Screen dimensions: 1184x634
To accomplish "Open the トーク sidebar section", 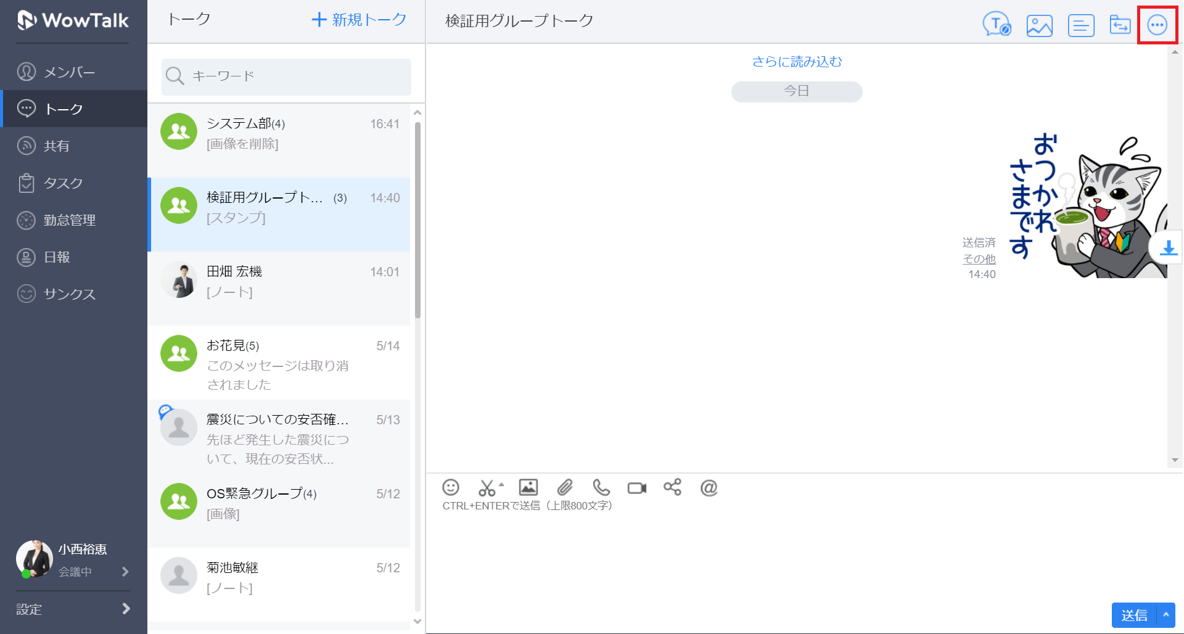I will pos(74,109).
